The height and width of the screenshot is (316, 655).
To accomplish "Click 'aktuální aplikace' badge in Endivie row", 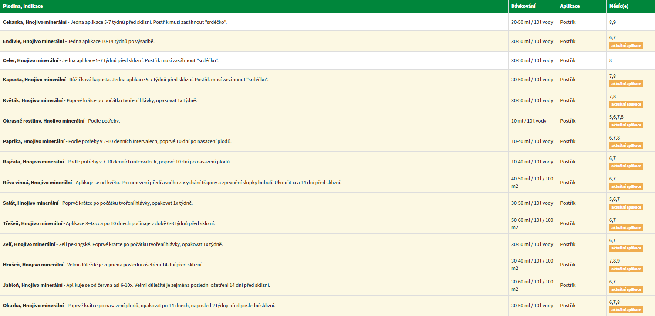I will (x=626, y=46).
